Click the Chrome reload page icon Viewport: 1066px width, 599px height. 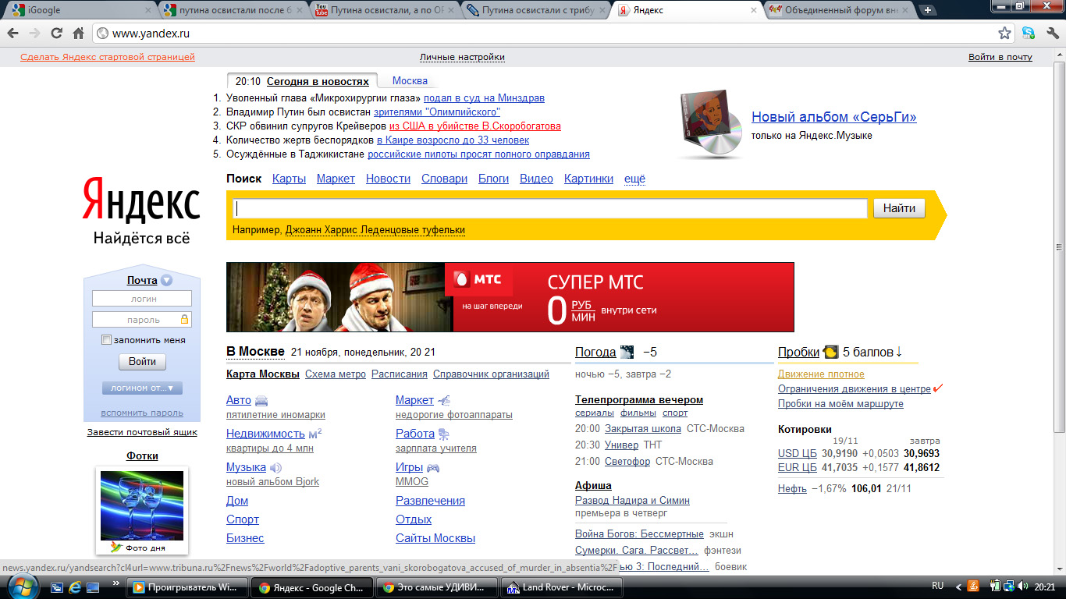56,34
